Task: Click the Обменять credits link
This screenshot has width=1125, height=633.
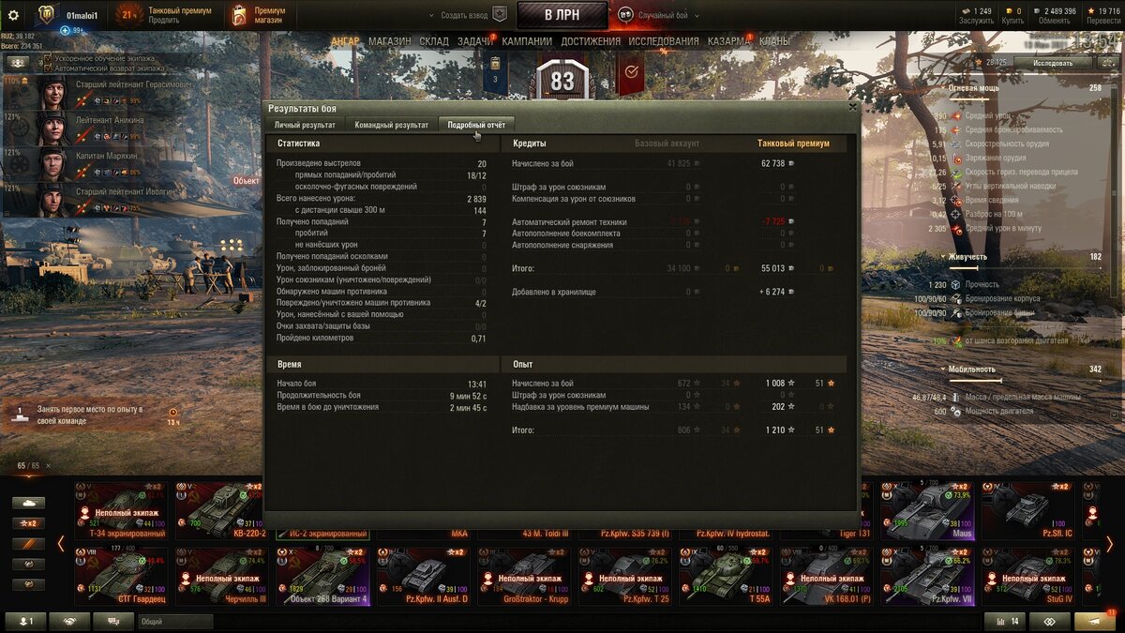Action: [1054, 21]
